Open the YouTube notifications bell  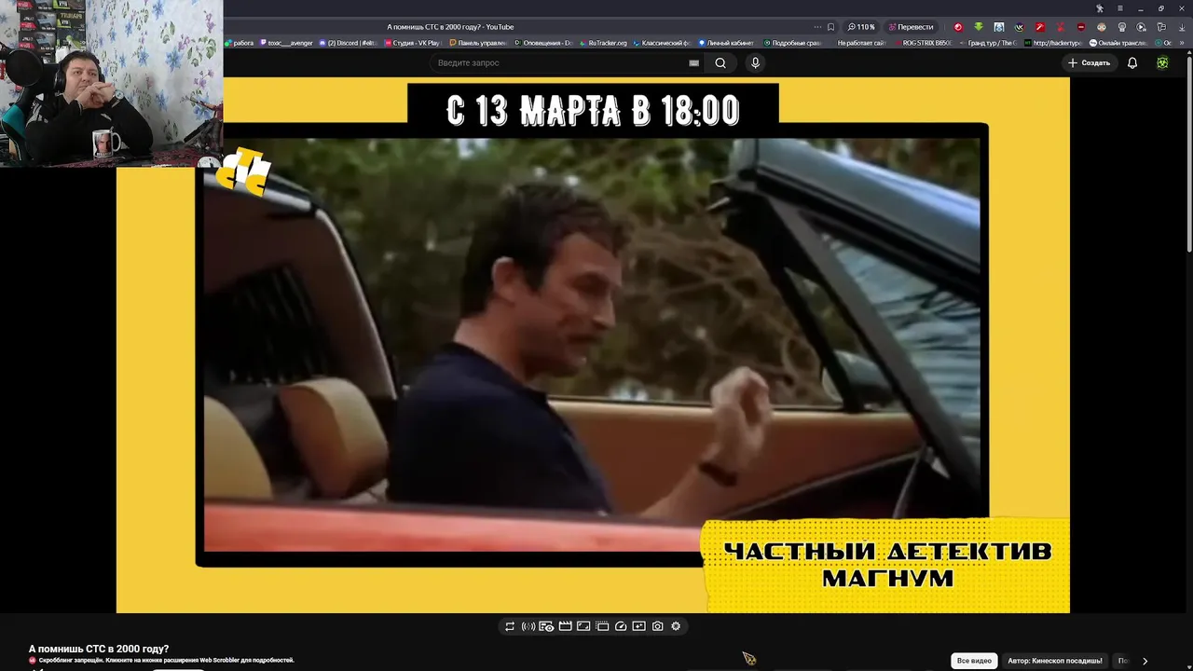(1132, 62)
